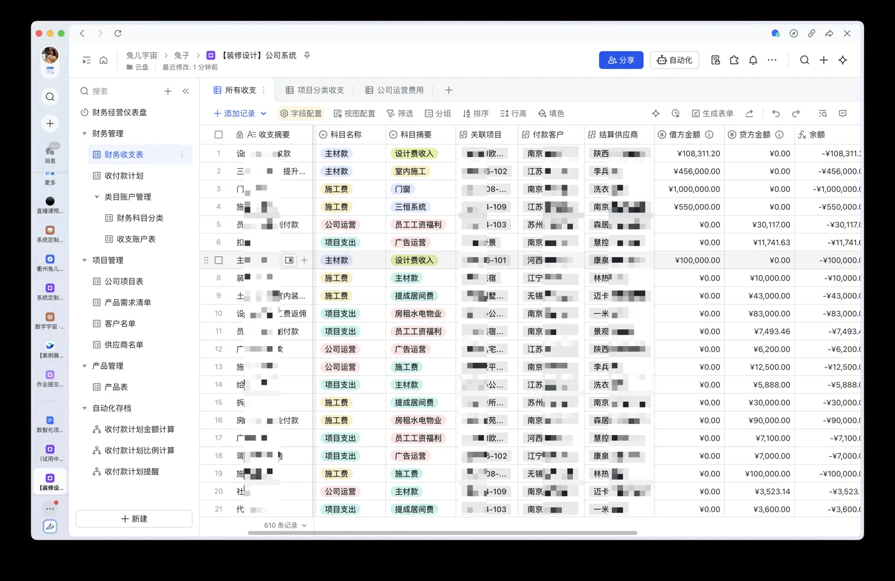Collapse the 自动化存档 tree group
Image resolution: width=895 pixels, height=581 pixels.
tap(84, 408)
